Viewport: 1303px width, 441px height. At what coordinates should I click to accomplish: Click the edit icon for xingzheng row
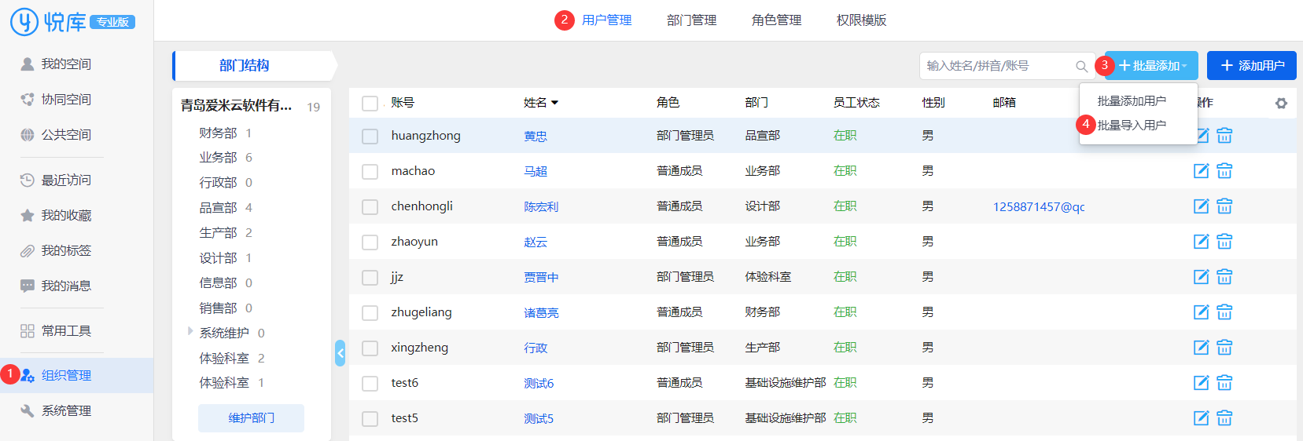click(1201, 348)
